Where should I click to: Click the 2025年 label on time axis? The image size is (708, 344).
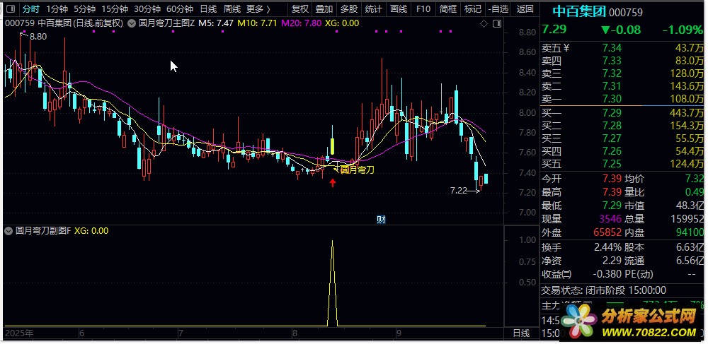(x=19, y=333)
